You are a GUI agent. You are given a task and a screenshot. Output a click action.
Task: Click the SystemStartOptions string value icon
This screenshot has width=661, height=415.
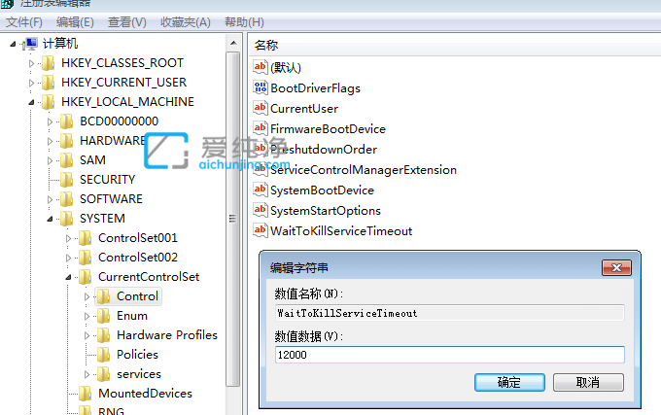point(261,210)
